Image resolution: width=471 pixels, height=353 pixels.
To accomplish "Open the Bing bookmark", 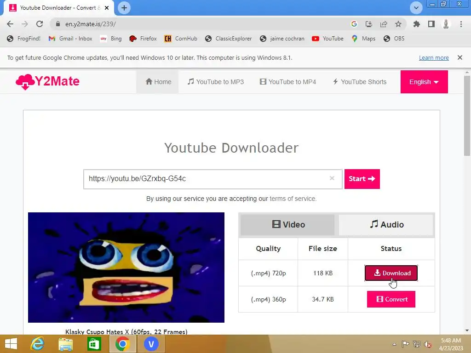I will click(x=111, y=39).
